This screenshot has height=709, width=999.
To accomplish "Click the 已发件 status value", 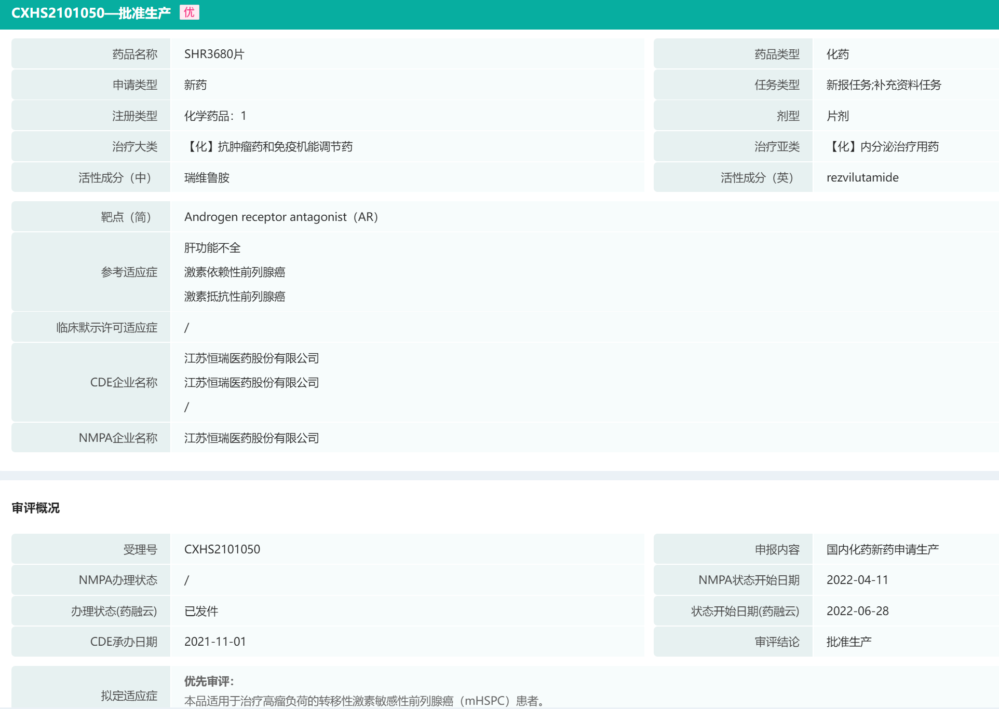I will [x=201, y=611].
